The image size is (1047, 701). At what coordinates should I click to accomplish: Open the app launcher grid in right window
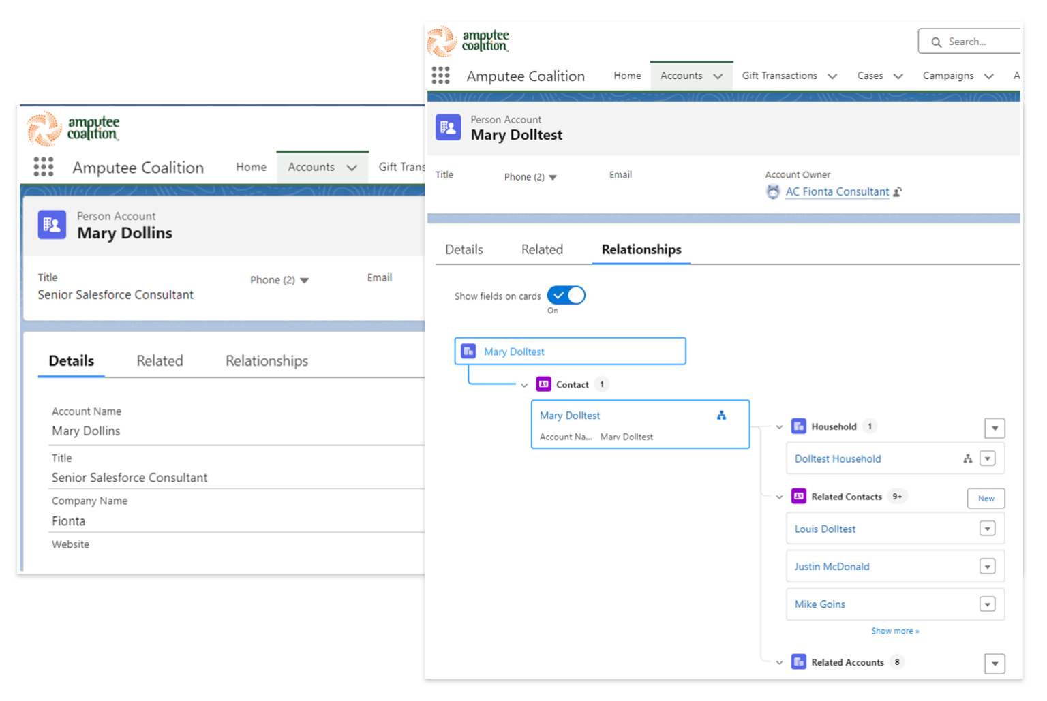pyautogui.click(x=440, y=76)
